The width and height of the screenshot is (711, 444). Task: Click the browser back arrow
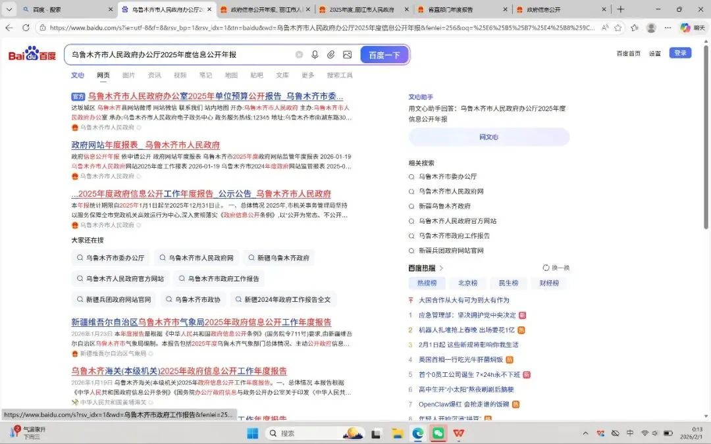(x=9, y=28)
